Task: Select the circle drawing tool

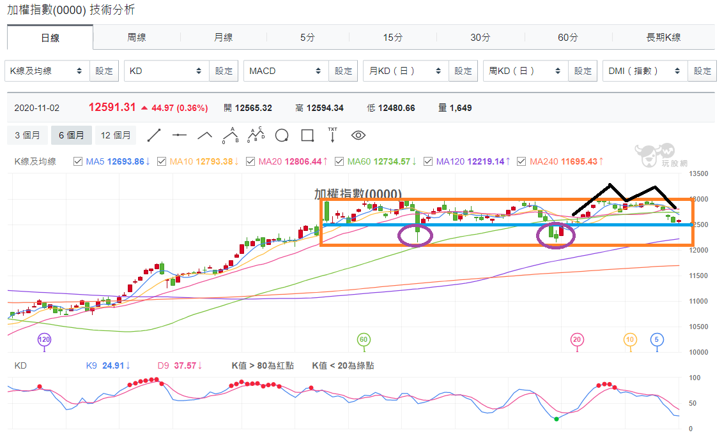Action: tap(282, 136)
